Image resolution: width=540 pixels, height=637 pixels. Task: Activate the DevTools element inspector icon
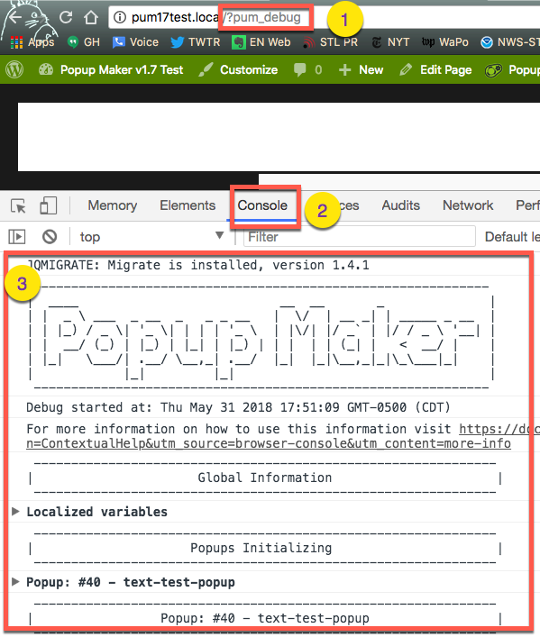[x=18, y=205]
